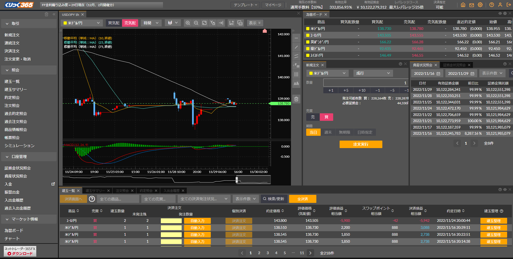
Task: Open 新規注文 in left sidebar
Action: click(x=12, y=35)
